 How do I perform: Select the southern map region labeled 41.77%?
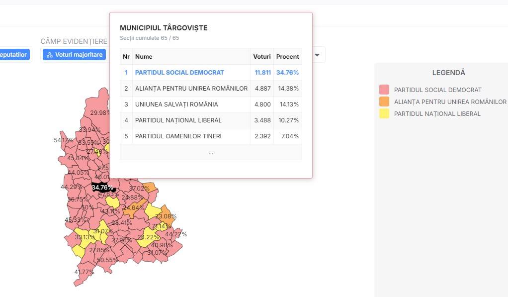(84, 272)
